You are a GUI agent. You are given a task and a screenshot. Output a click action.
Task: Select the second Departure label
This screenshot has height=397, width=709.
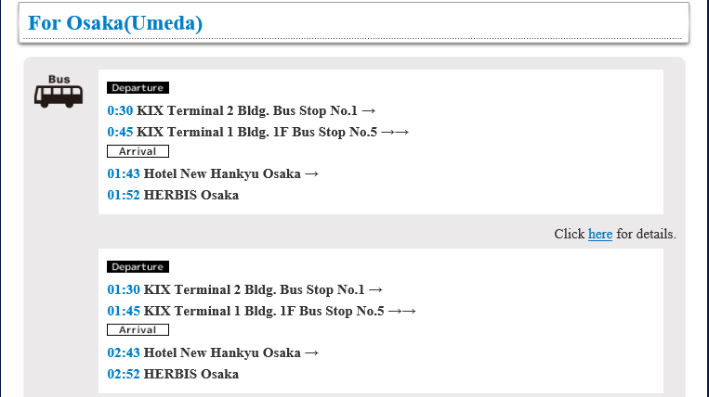click(138, 266)
